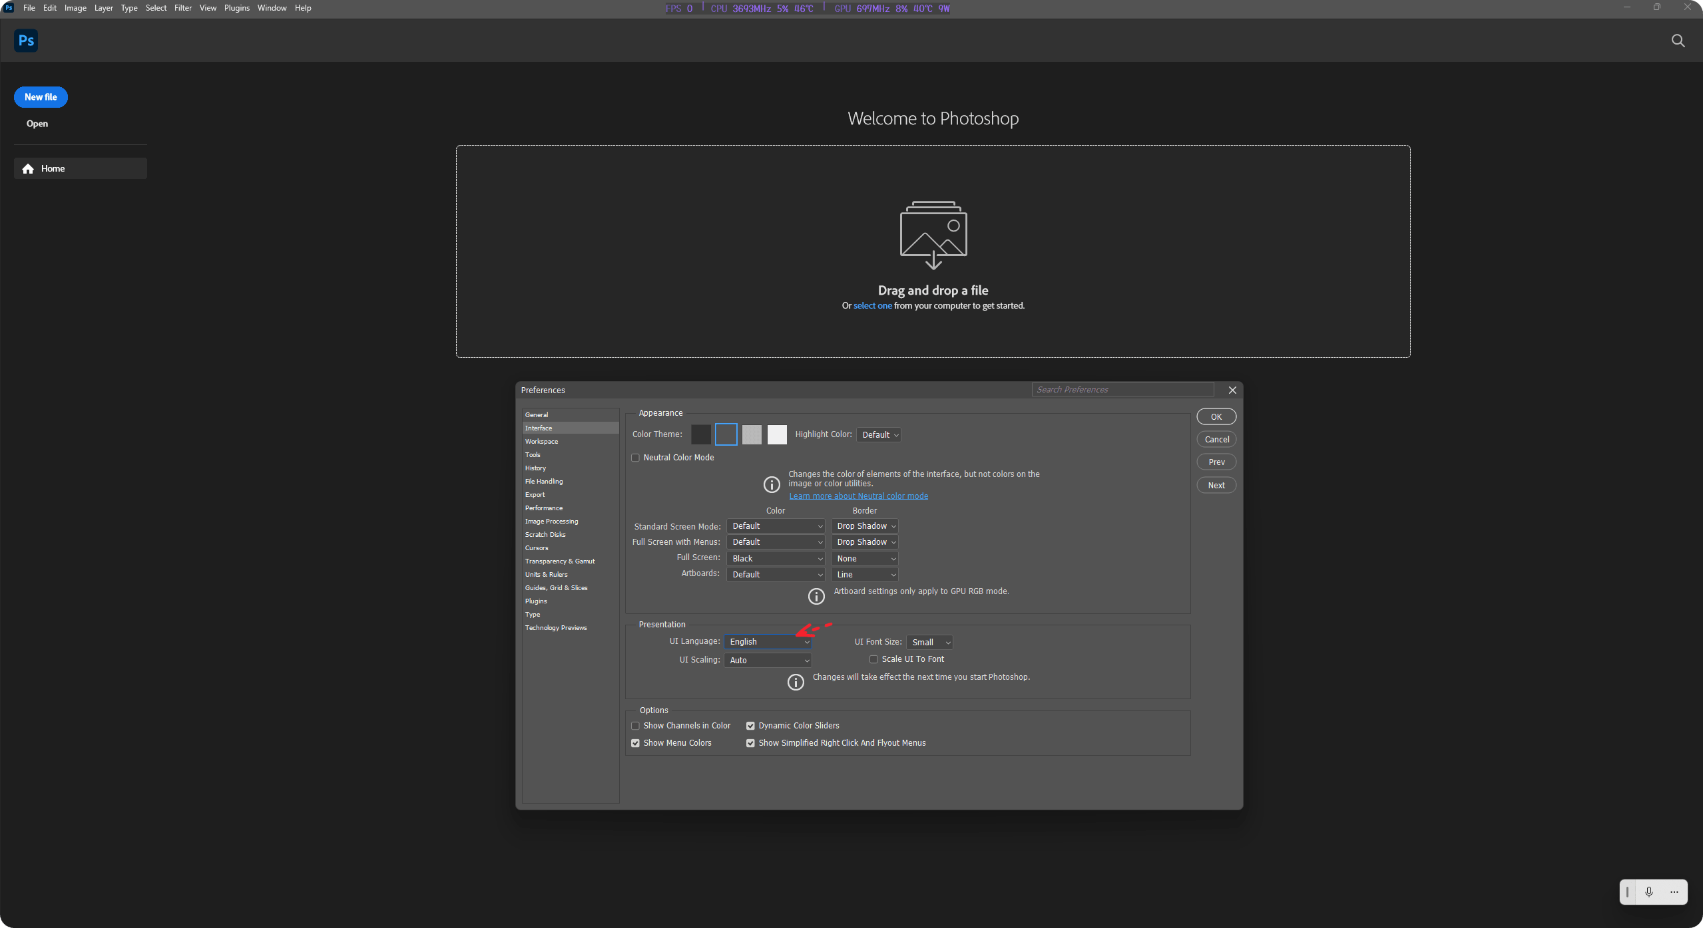This screenshot has width=1703, height=928.
Task: Click the Neutral Color Mode info icon
Action: click(x=772, y=484)
